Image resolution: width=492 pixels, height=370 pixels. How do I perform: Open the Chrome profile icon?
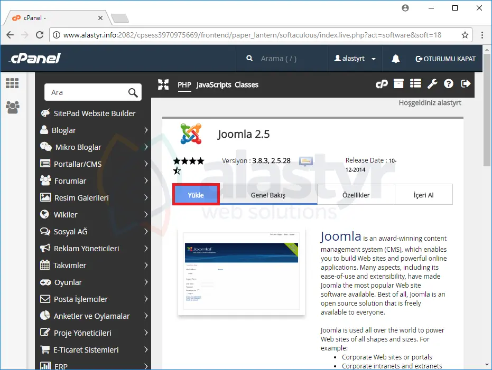(405, 8)
